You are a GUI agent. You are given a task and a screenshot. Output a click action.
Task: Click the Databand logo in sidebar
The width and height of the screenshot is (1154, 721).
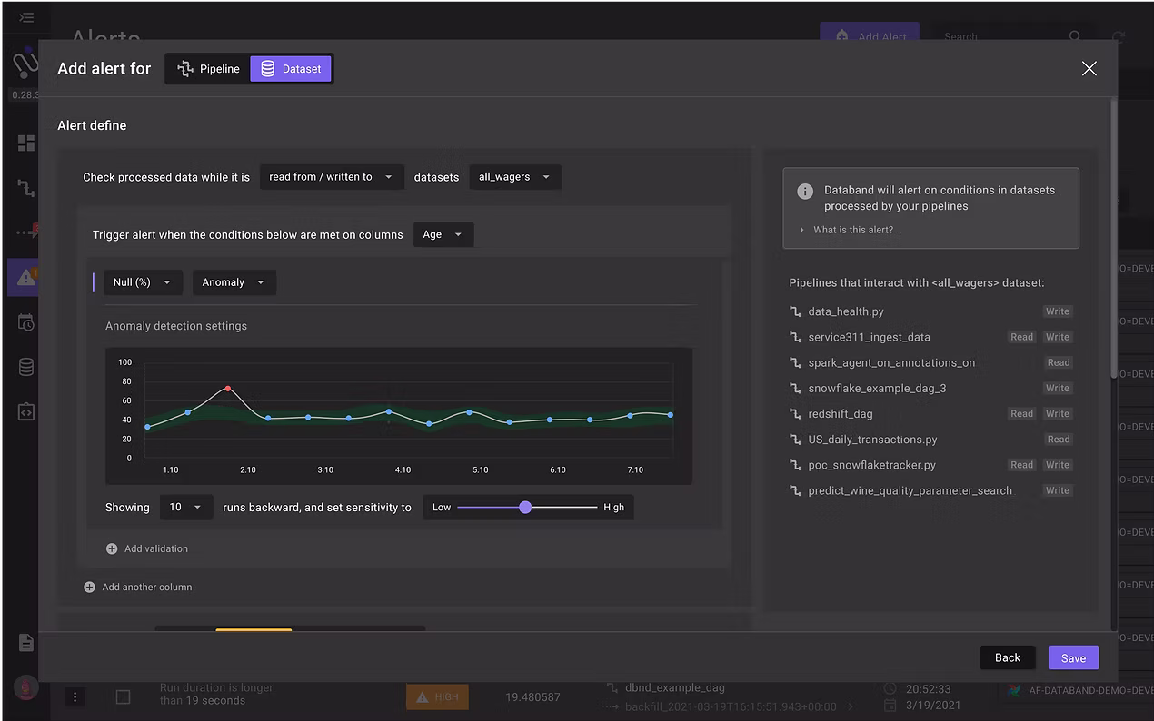point(25,64)
